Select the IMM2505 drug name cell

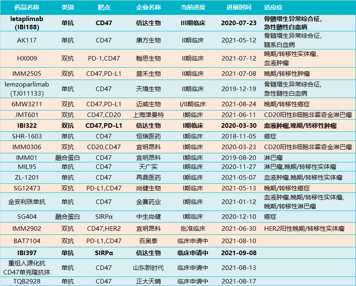point(27,73)
